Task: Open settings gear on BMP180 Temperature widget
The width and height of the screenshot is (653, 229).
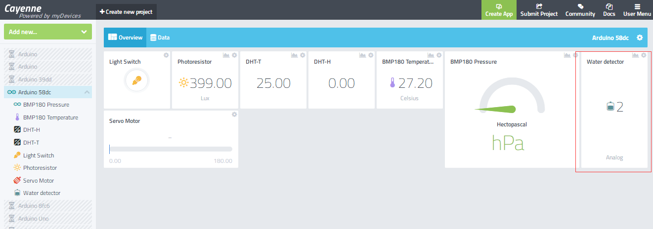Action: (x=439, y=55)
